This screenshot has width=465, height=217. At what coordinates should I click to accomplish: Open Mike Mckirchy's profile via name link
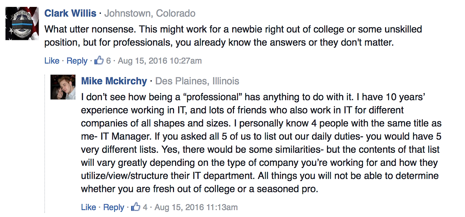[x=114, y=81]
